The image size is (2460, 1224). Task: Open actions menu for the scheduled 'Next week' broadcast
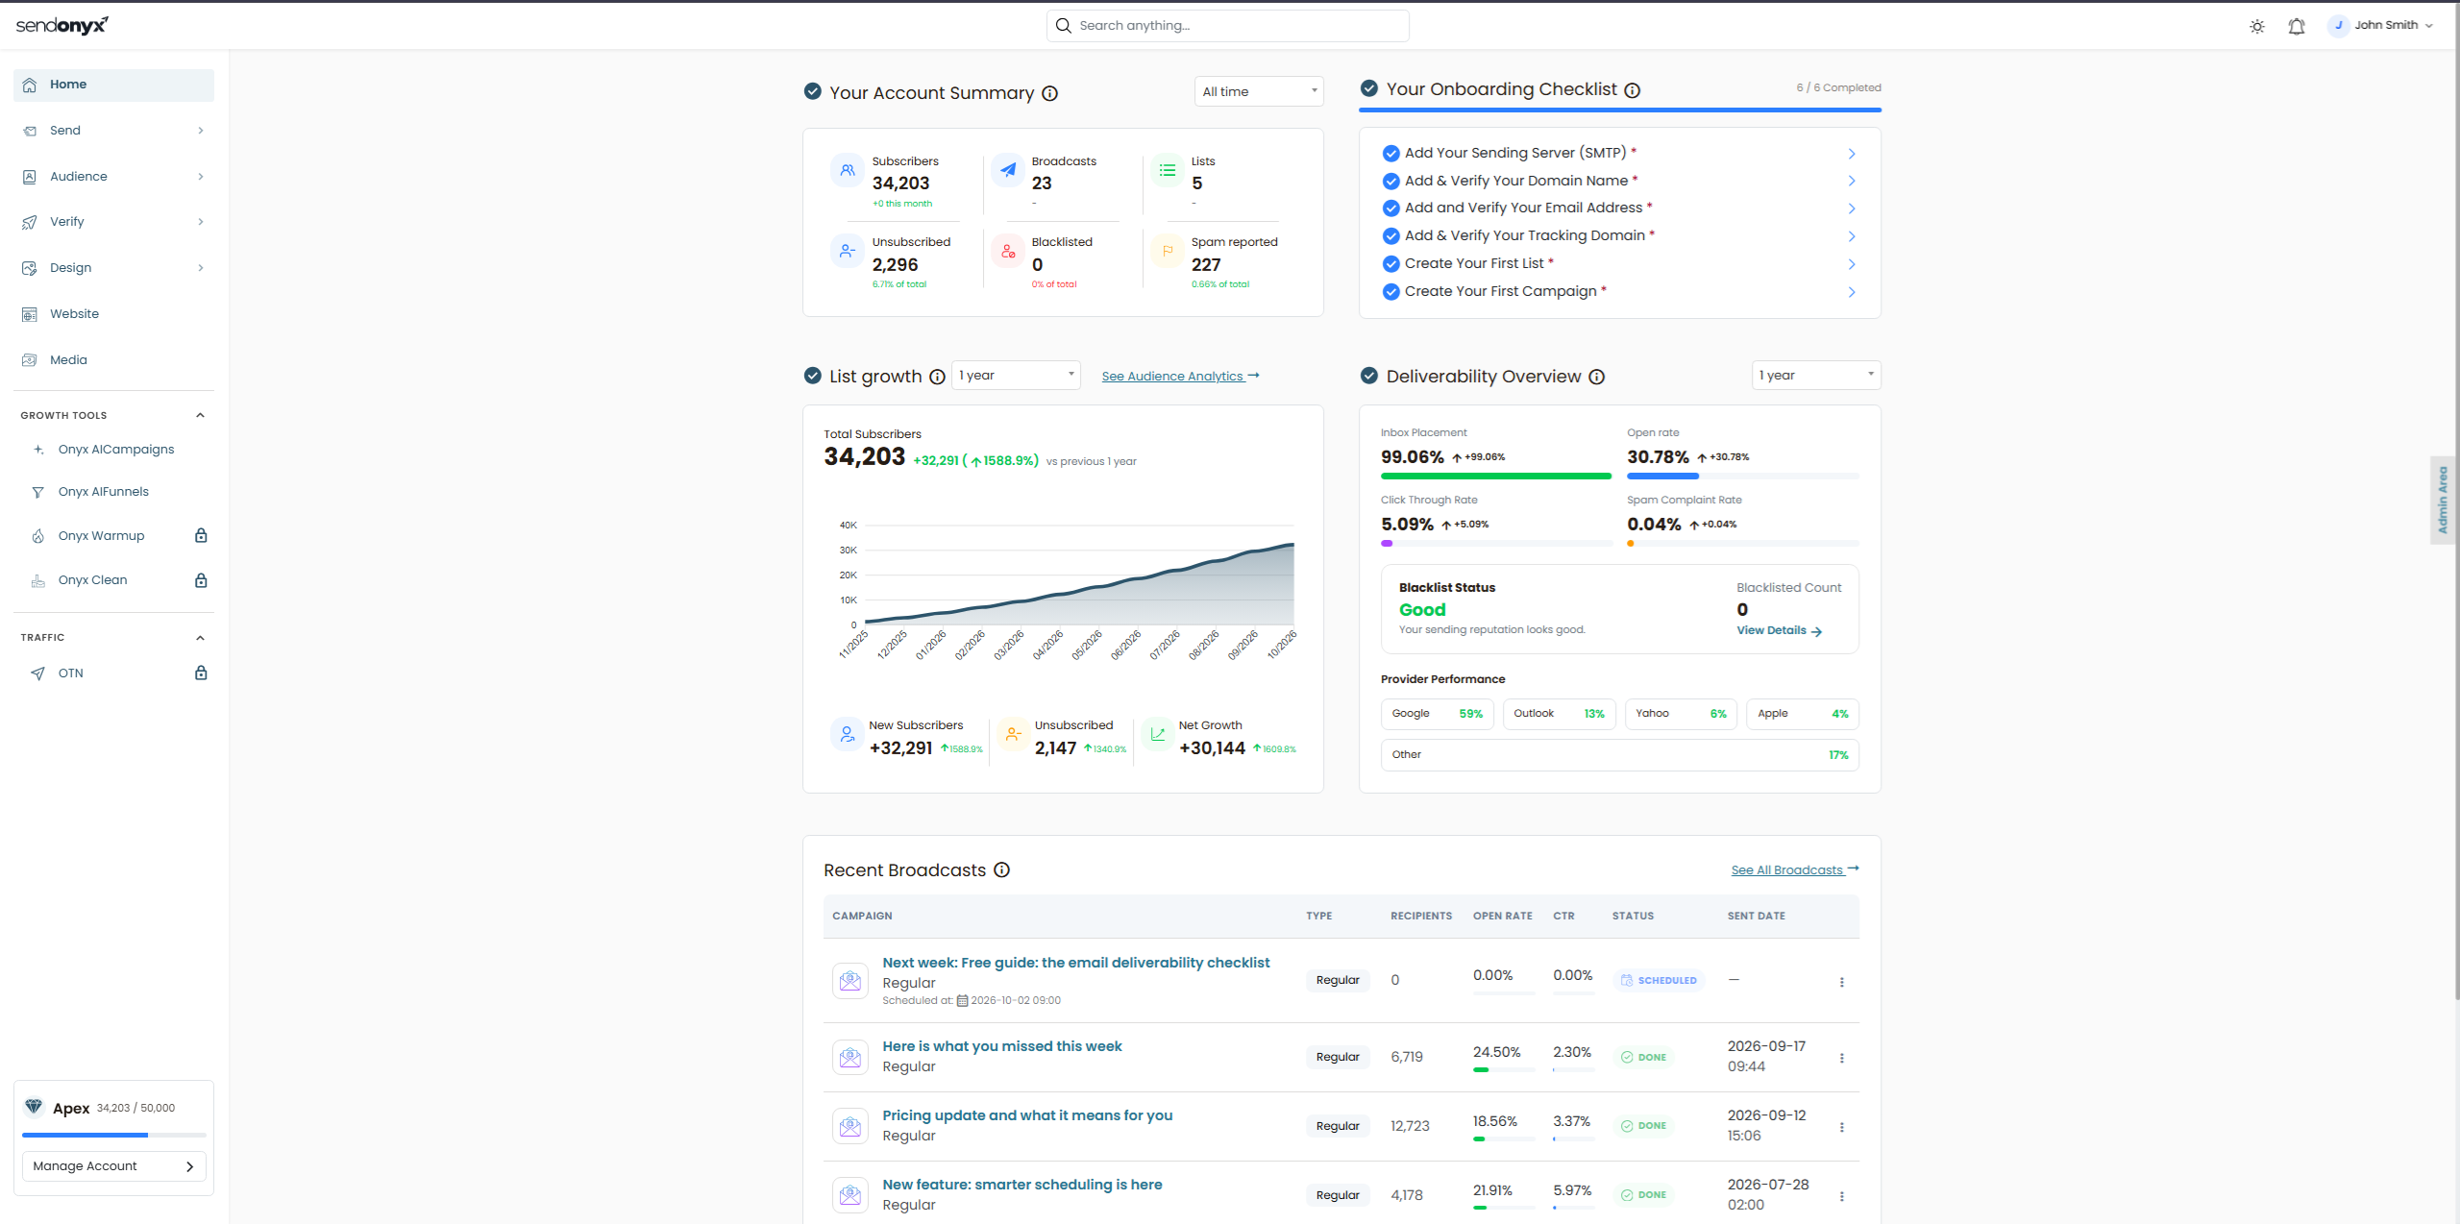pyautogui.click(x=1842, y=982)
